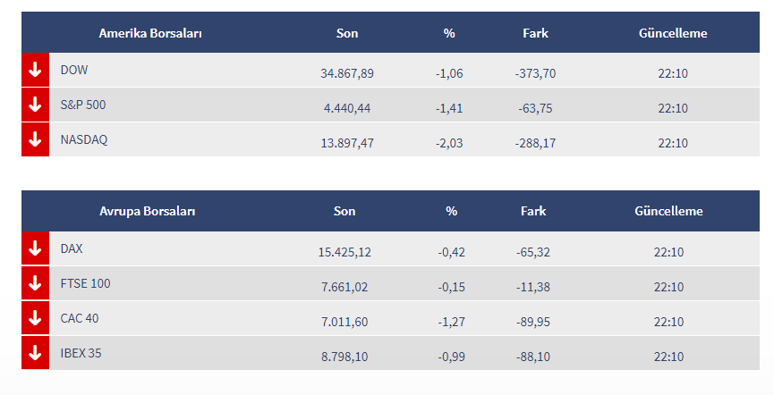Open the S&P 500 index link
Viewport: 774px width, 395px height.
point(83,105)
